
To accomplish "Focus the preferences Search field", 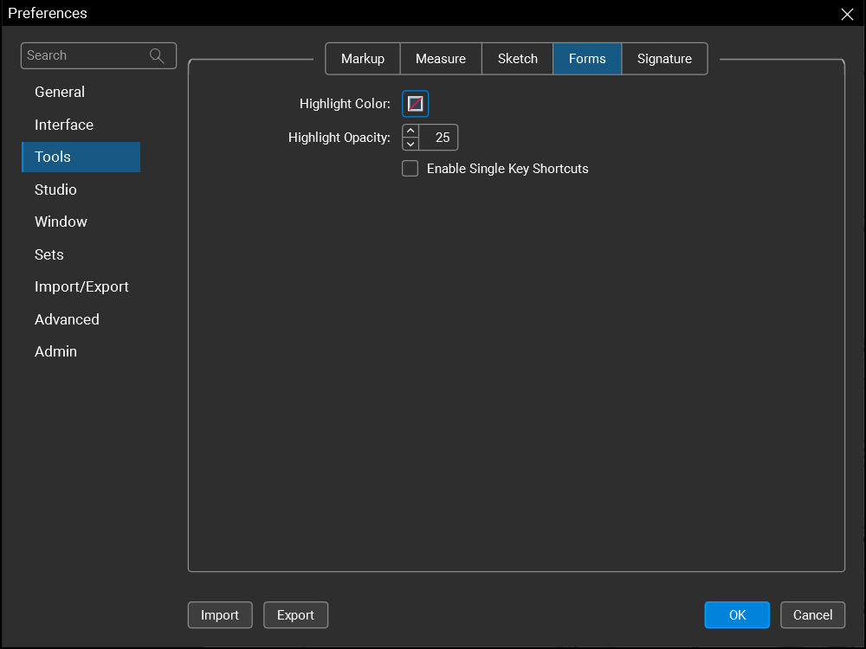I will click(85, 55).
